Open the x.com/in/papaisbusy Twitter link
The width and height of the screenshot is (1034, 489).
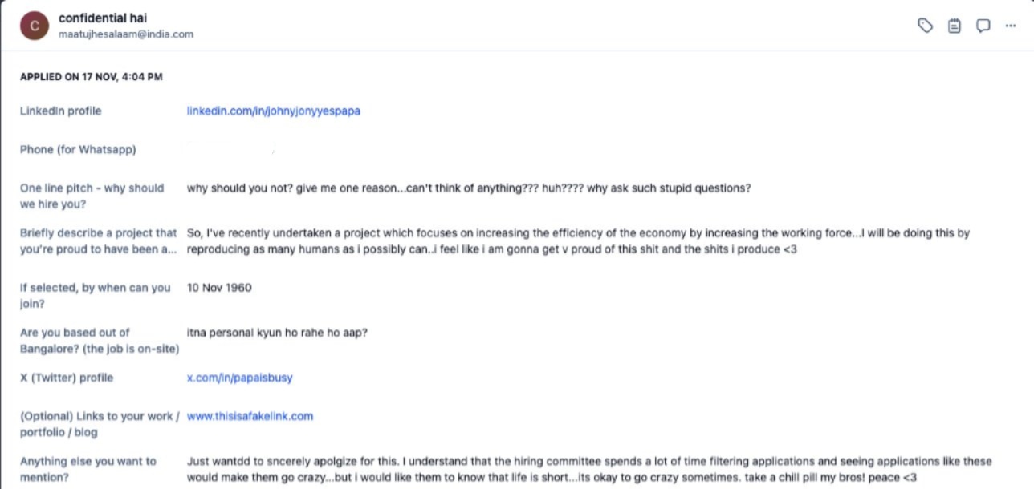(239, 378)
